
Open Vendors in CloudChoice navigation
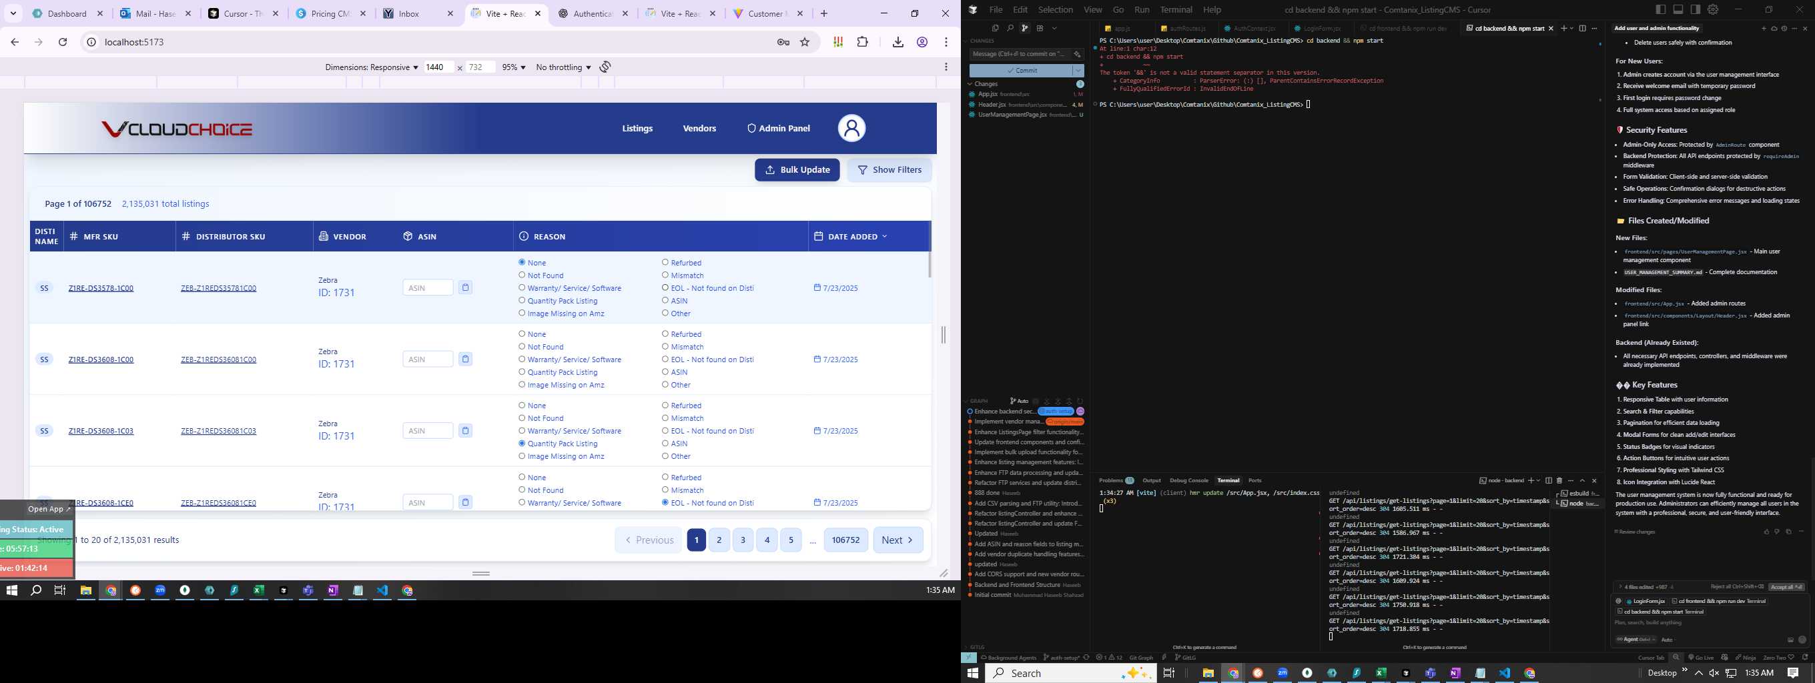699,128
